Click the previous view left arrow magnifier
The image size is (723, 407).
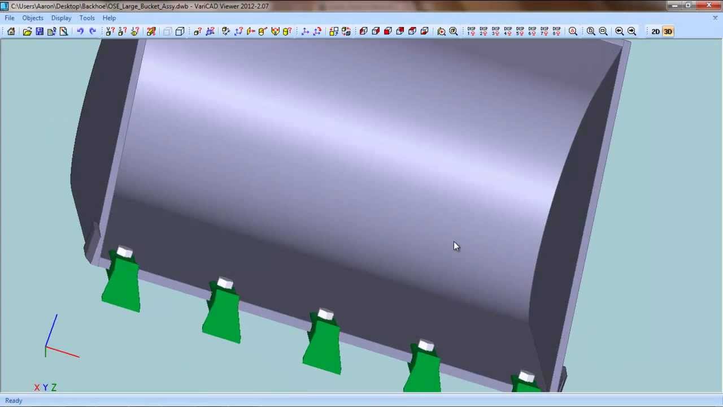coord(620,32)
